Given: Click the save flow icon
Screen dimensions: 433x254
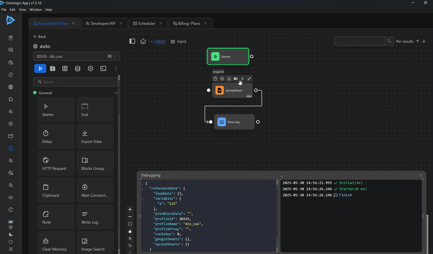Looking at the screenshot, I should (x=52, y=68).
